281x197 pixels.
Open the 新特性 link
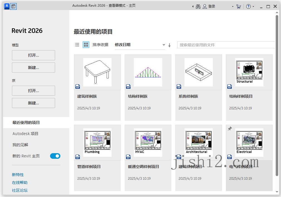(18, 175)
